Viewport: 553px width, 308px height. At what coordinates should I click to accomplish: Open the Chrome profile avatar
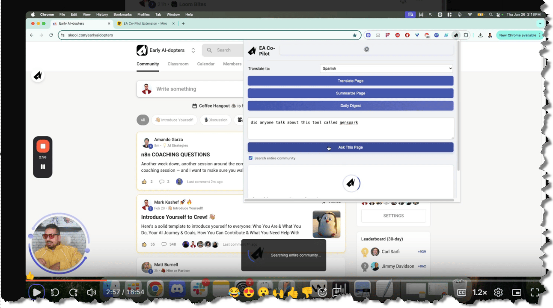[x=490, y=35]
